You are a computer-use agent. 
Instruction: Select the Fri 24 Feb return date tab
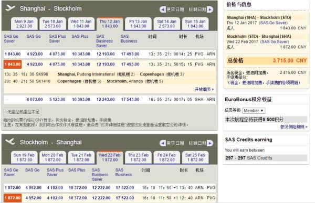[x=167, y=157]
